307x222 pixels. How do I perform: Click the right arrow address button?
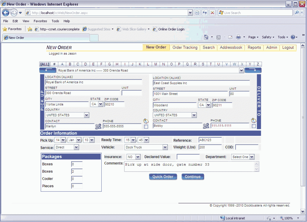[253, 70]
